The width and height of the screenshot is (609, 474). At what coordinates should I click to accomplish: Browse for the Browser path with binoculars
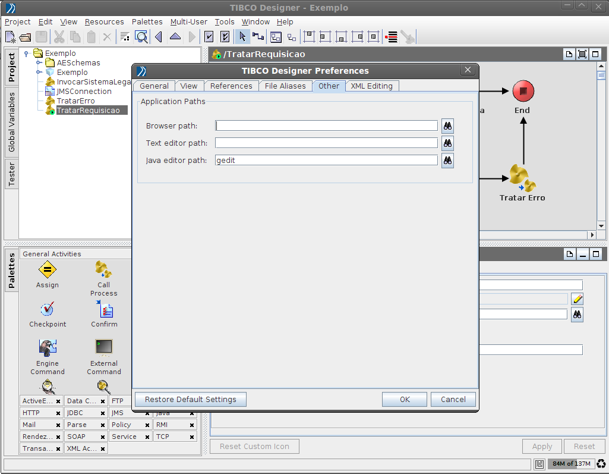tap(447, 125)
